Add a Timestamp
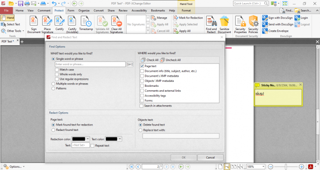 (x=86, y=23)
